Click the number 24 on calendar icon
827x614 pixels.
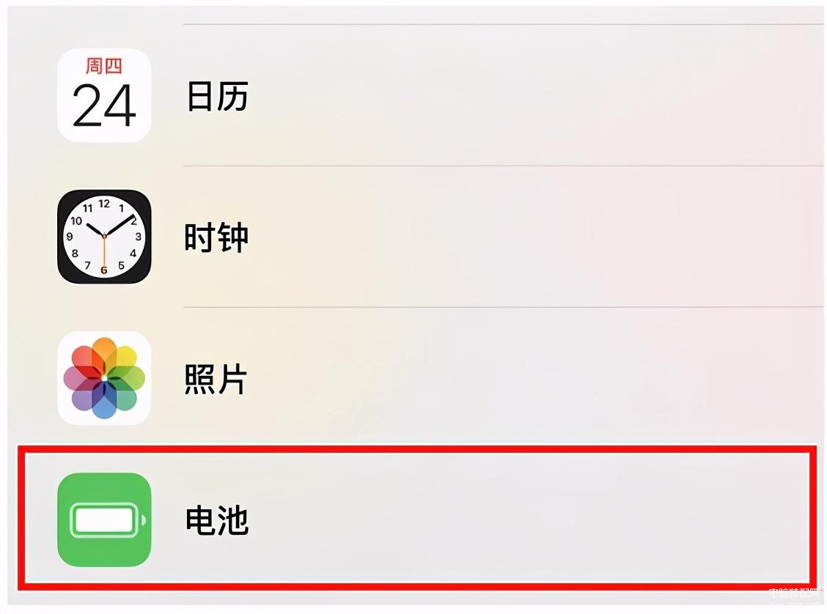pos(104,106)
